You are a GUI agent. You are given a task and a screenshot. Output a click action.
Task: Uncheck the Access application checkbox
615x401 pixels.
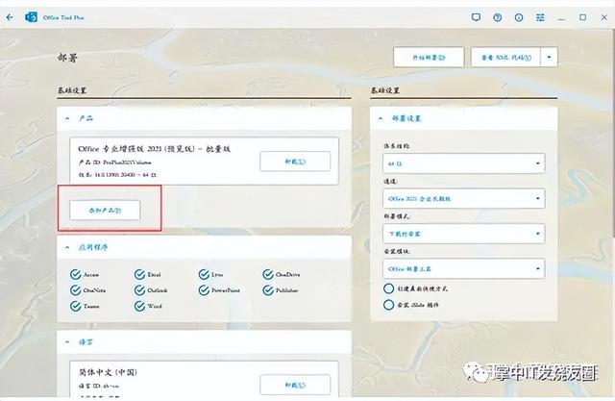coord(76,274)
